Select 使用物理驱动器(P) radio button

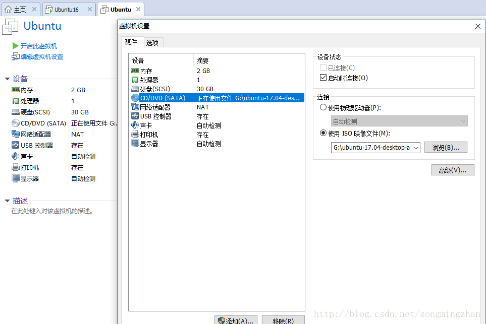coord(323,107)
